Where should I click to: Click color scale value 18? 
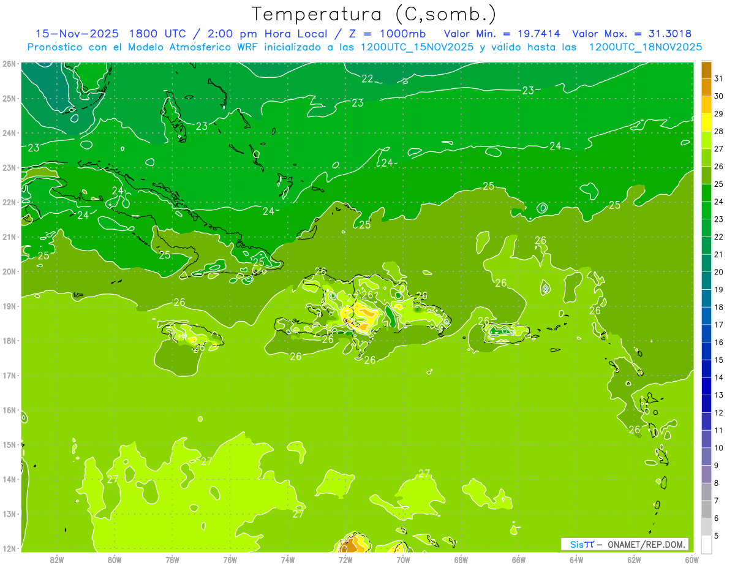(x=719, y=307)
